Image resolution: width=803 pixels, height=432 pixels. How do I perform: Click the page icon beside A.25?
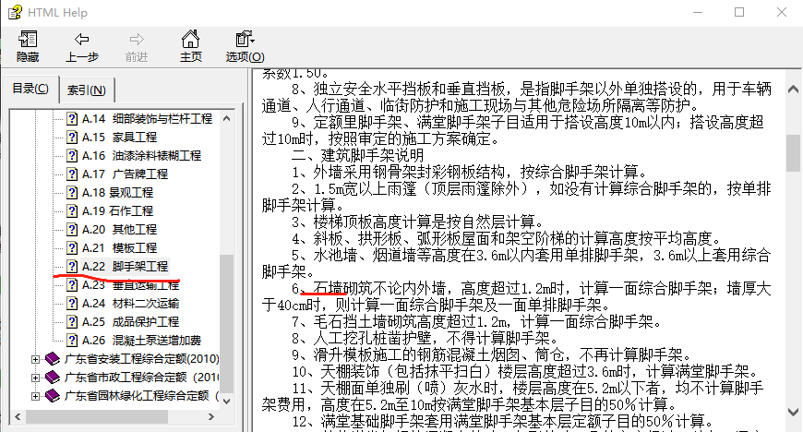click(72, 322)
